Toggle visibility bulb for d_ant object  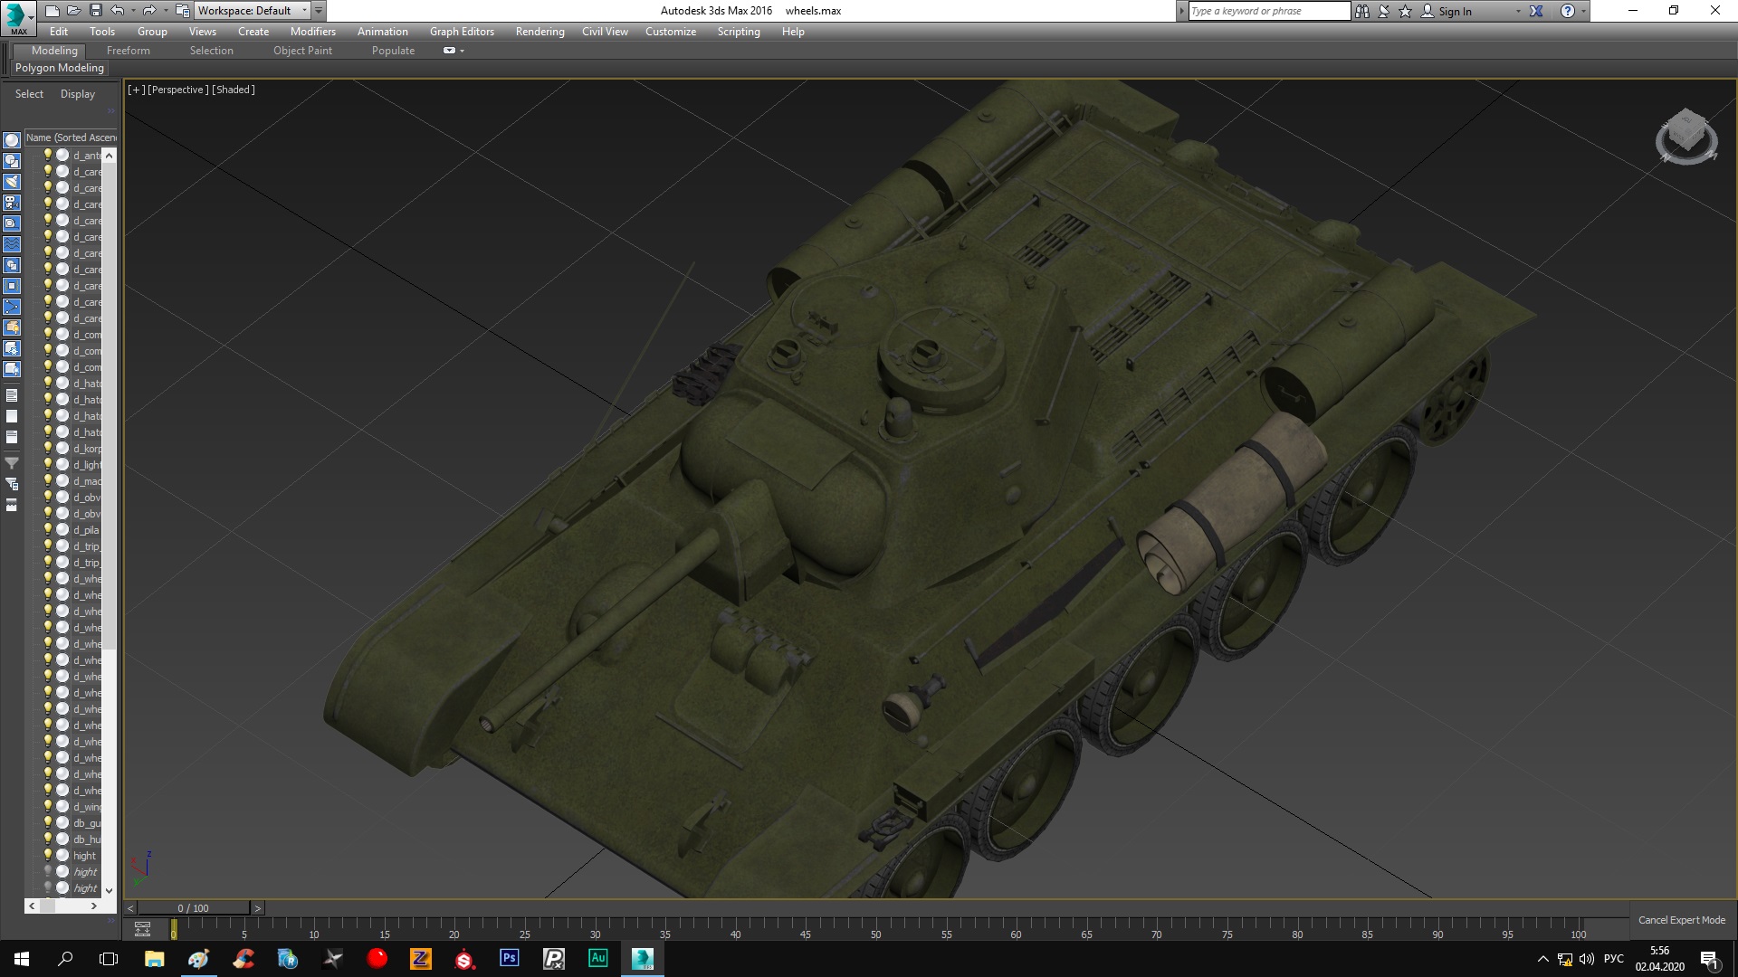click(48, 155)
